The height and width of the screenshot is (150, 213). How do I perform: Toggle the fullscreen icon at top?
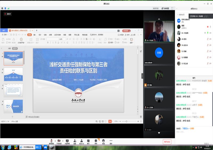[x=172, y=8]
